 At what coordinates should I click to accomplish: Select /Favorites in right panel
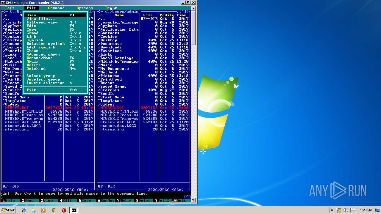pyautogui.click(x=143, y=51)
